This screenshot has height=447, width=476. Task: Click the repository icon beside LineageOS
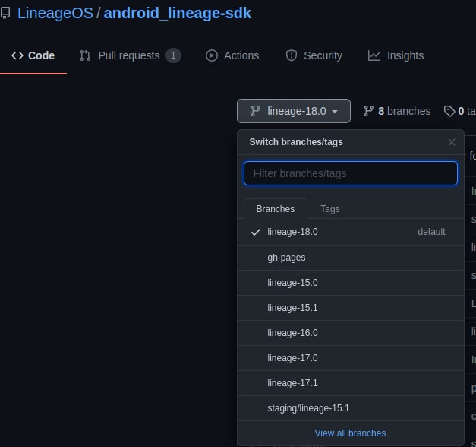[x=5, y=13]
